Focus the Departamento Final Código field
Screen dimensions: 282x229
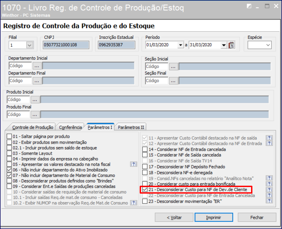(20, 81)
